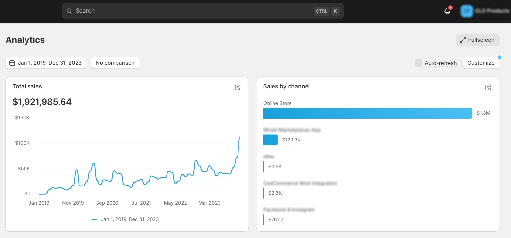
Task: Toggle the chart legend series entry
Action: [x=126, y=219]
